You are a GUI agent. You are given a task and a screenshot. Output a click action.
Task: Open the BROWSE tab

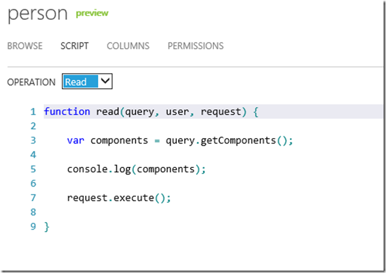(x=25, y=46)
